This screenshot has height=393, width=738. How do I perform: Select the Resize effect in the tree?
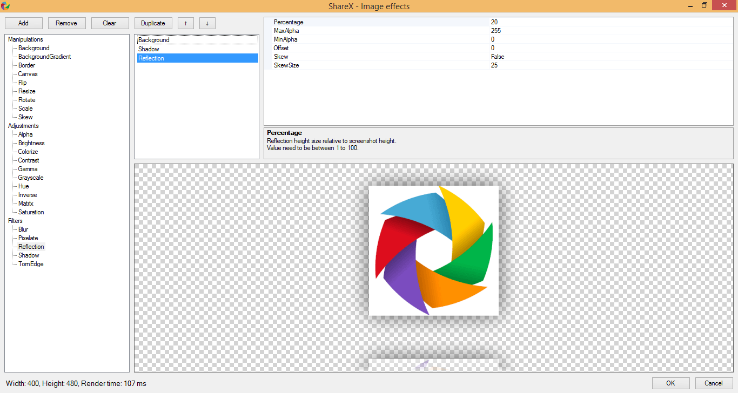(26, 91)
